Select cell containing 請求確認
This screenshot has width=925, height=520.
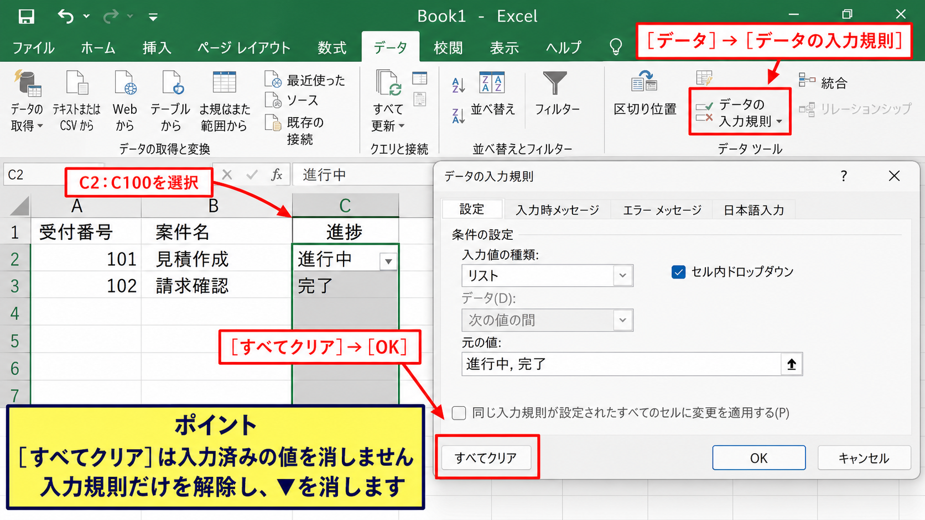216,286
